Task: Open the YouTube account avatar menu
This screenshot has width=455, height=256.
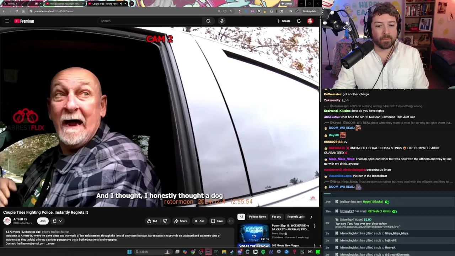Action: pos(310,21)
